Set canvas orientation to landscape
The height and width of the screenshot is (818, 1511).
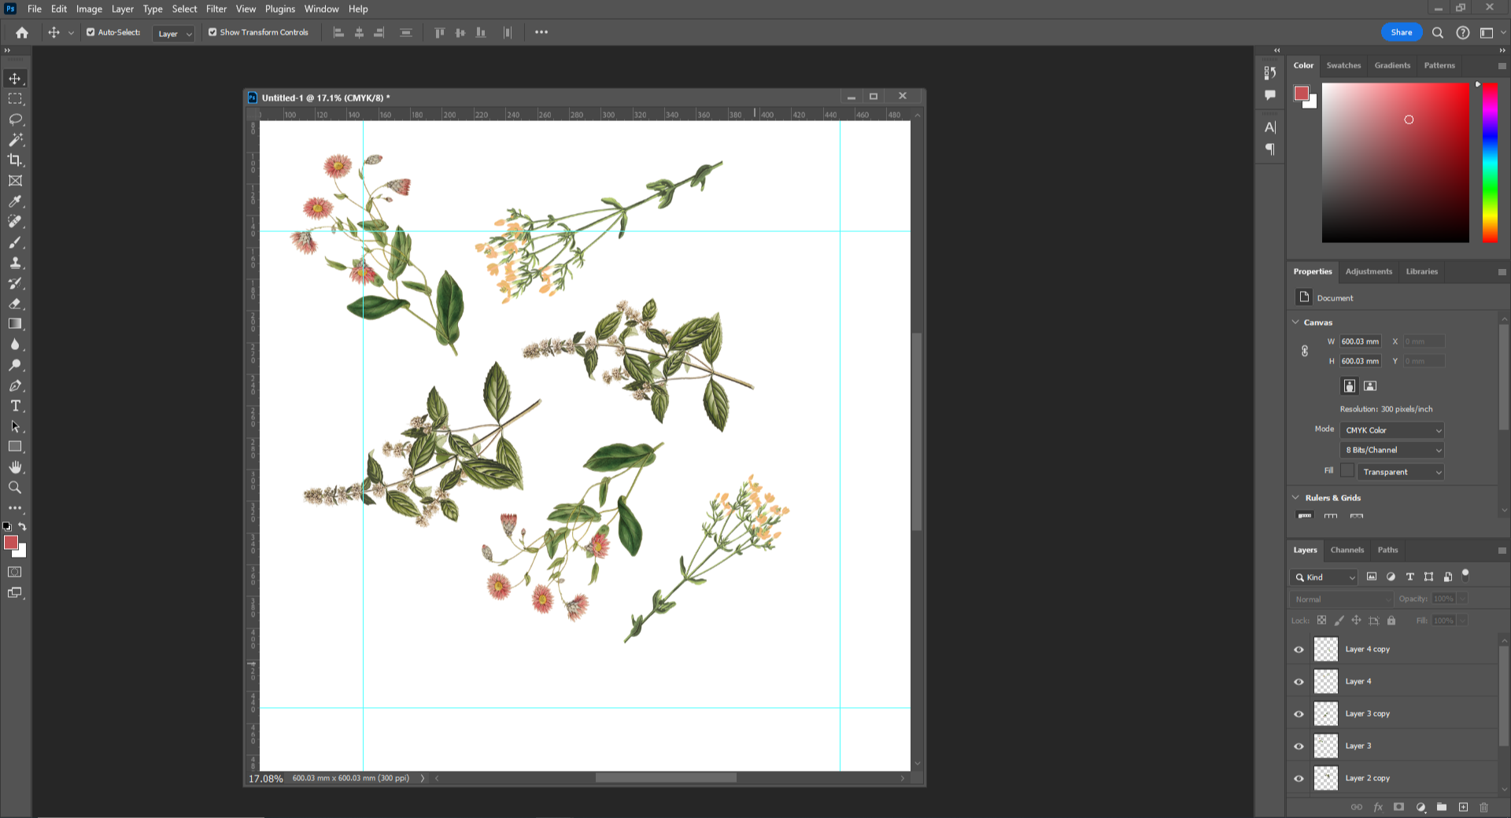1370,386
